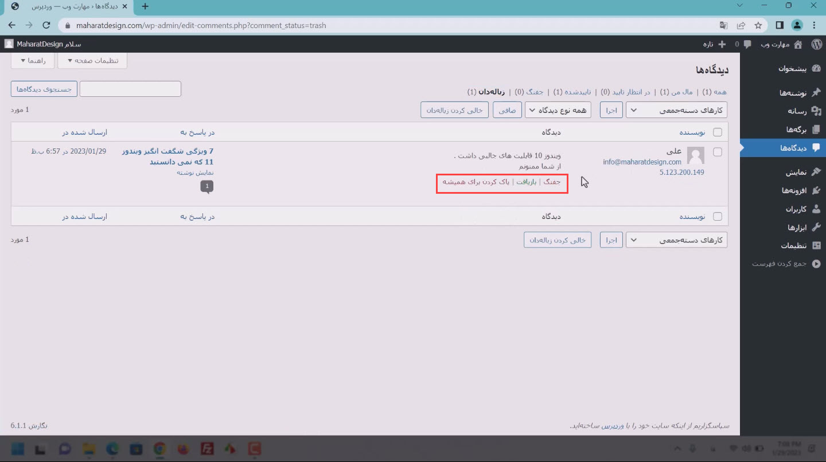Click the browser back arrow
The image size is (826, 462).
12,25
